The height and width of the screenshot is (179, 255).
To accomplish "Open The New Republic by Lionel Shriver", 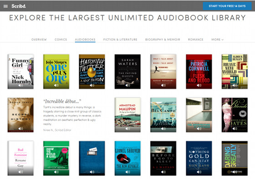I will click(x=127, y=159).
